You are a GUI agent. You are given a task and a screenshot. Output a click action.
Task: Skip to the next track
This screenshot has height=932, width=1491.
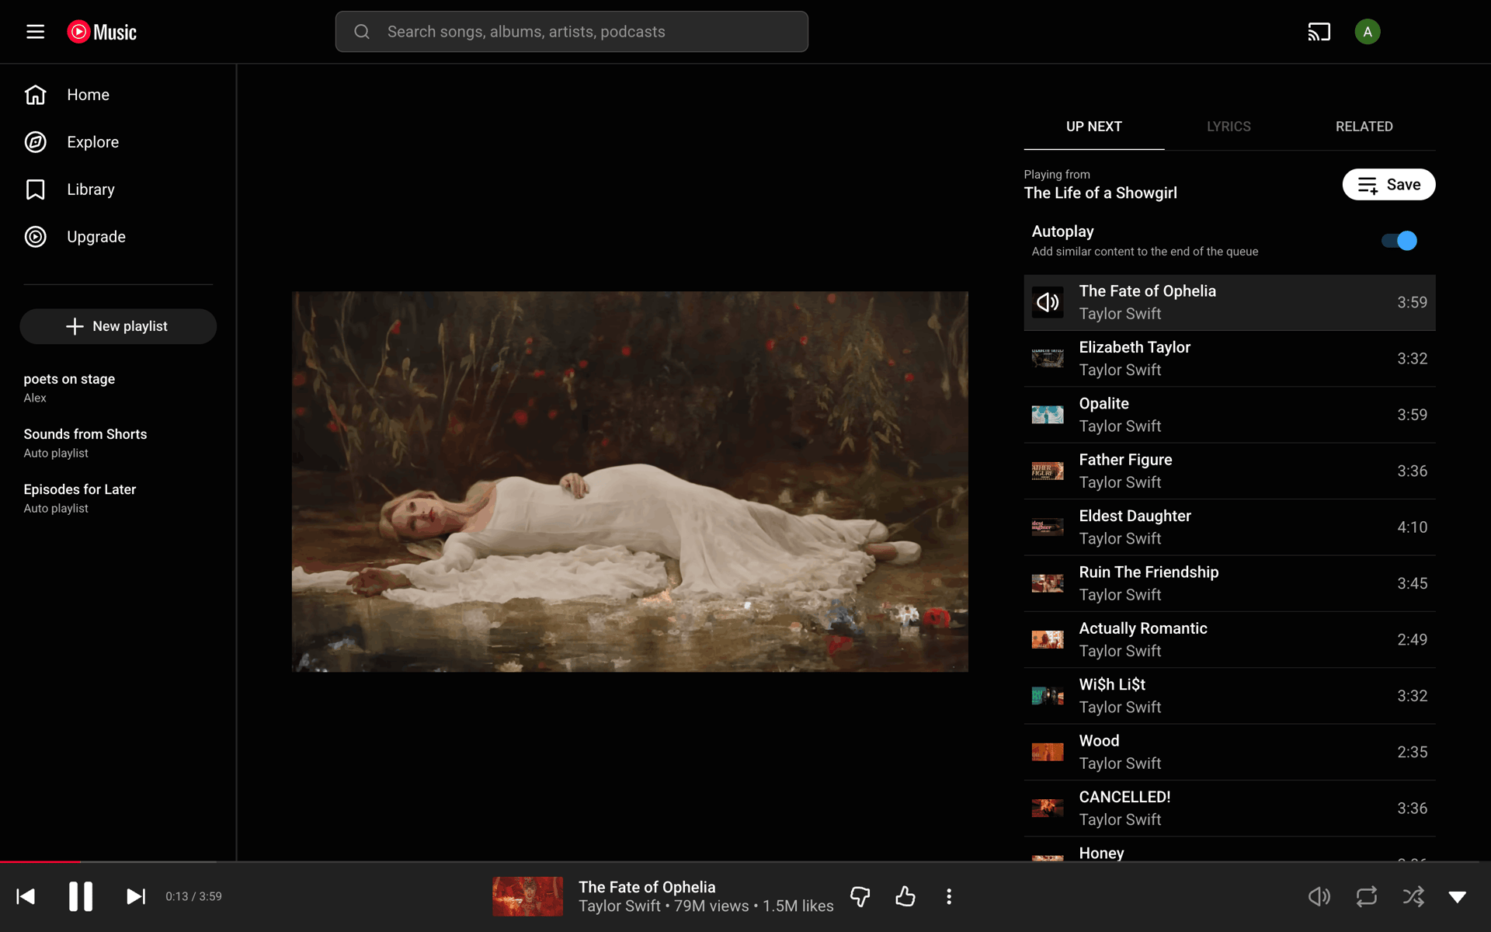pyautogui.click(x=136, y=896)
